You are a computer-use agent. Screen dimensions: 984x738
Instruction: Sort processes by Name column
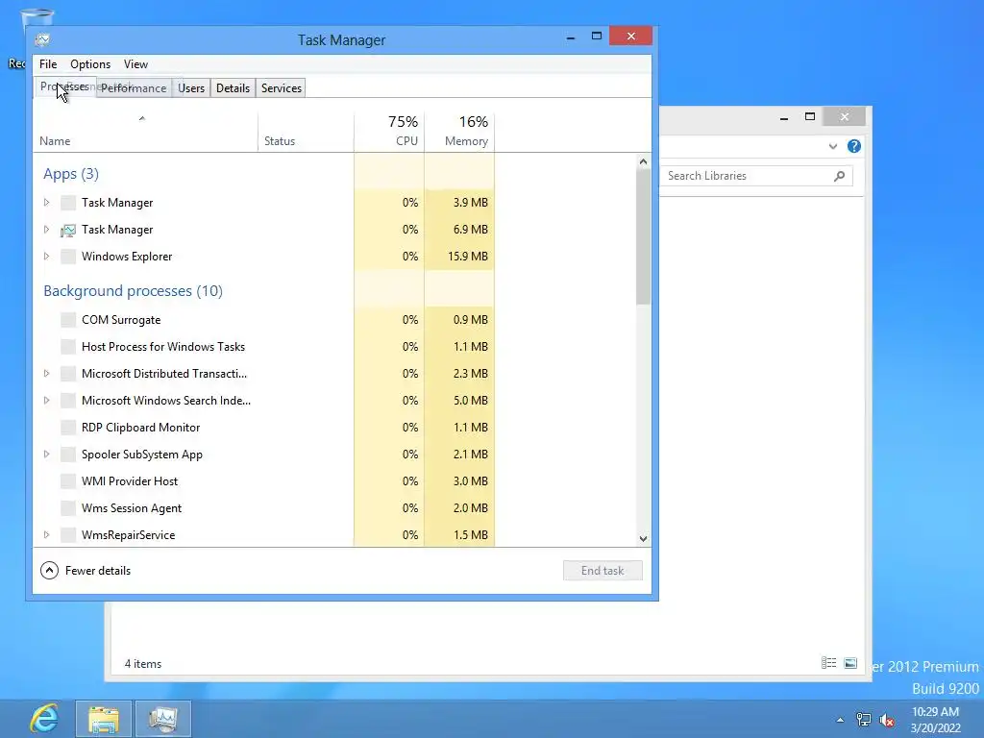pos(145,132)
